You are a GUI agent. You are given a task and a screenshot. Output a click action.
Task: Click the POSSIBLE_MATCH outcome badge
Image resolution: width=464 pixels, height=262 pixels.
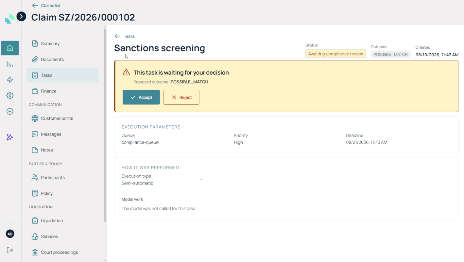point(390,55)
